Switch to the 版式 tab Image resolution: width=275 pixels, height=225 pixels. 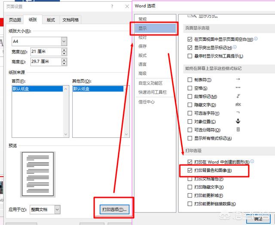(51, 20)
